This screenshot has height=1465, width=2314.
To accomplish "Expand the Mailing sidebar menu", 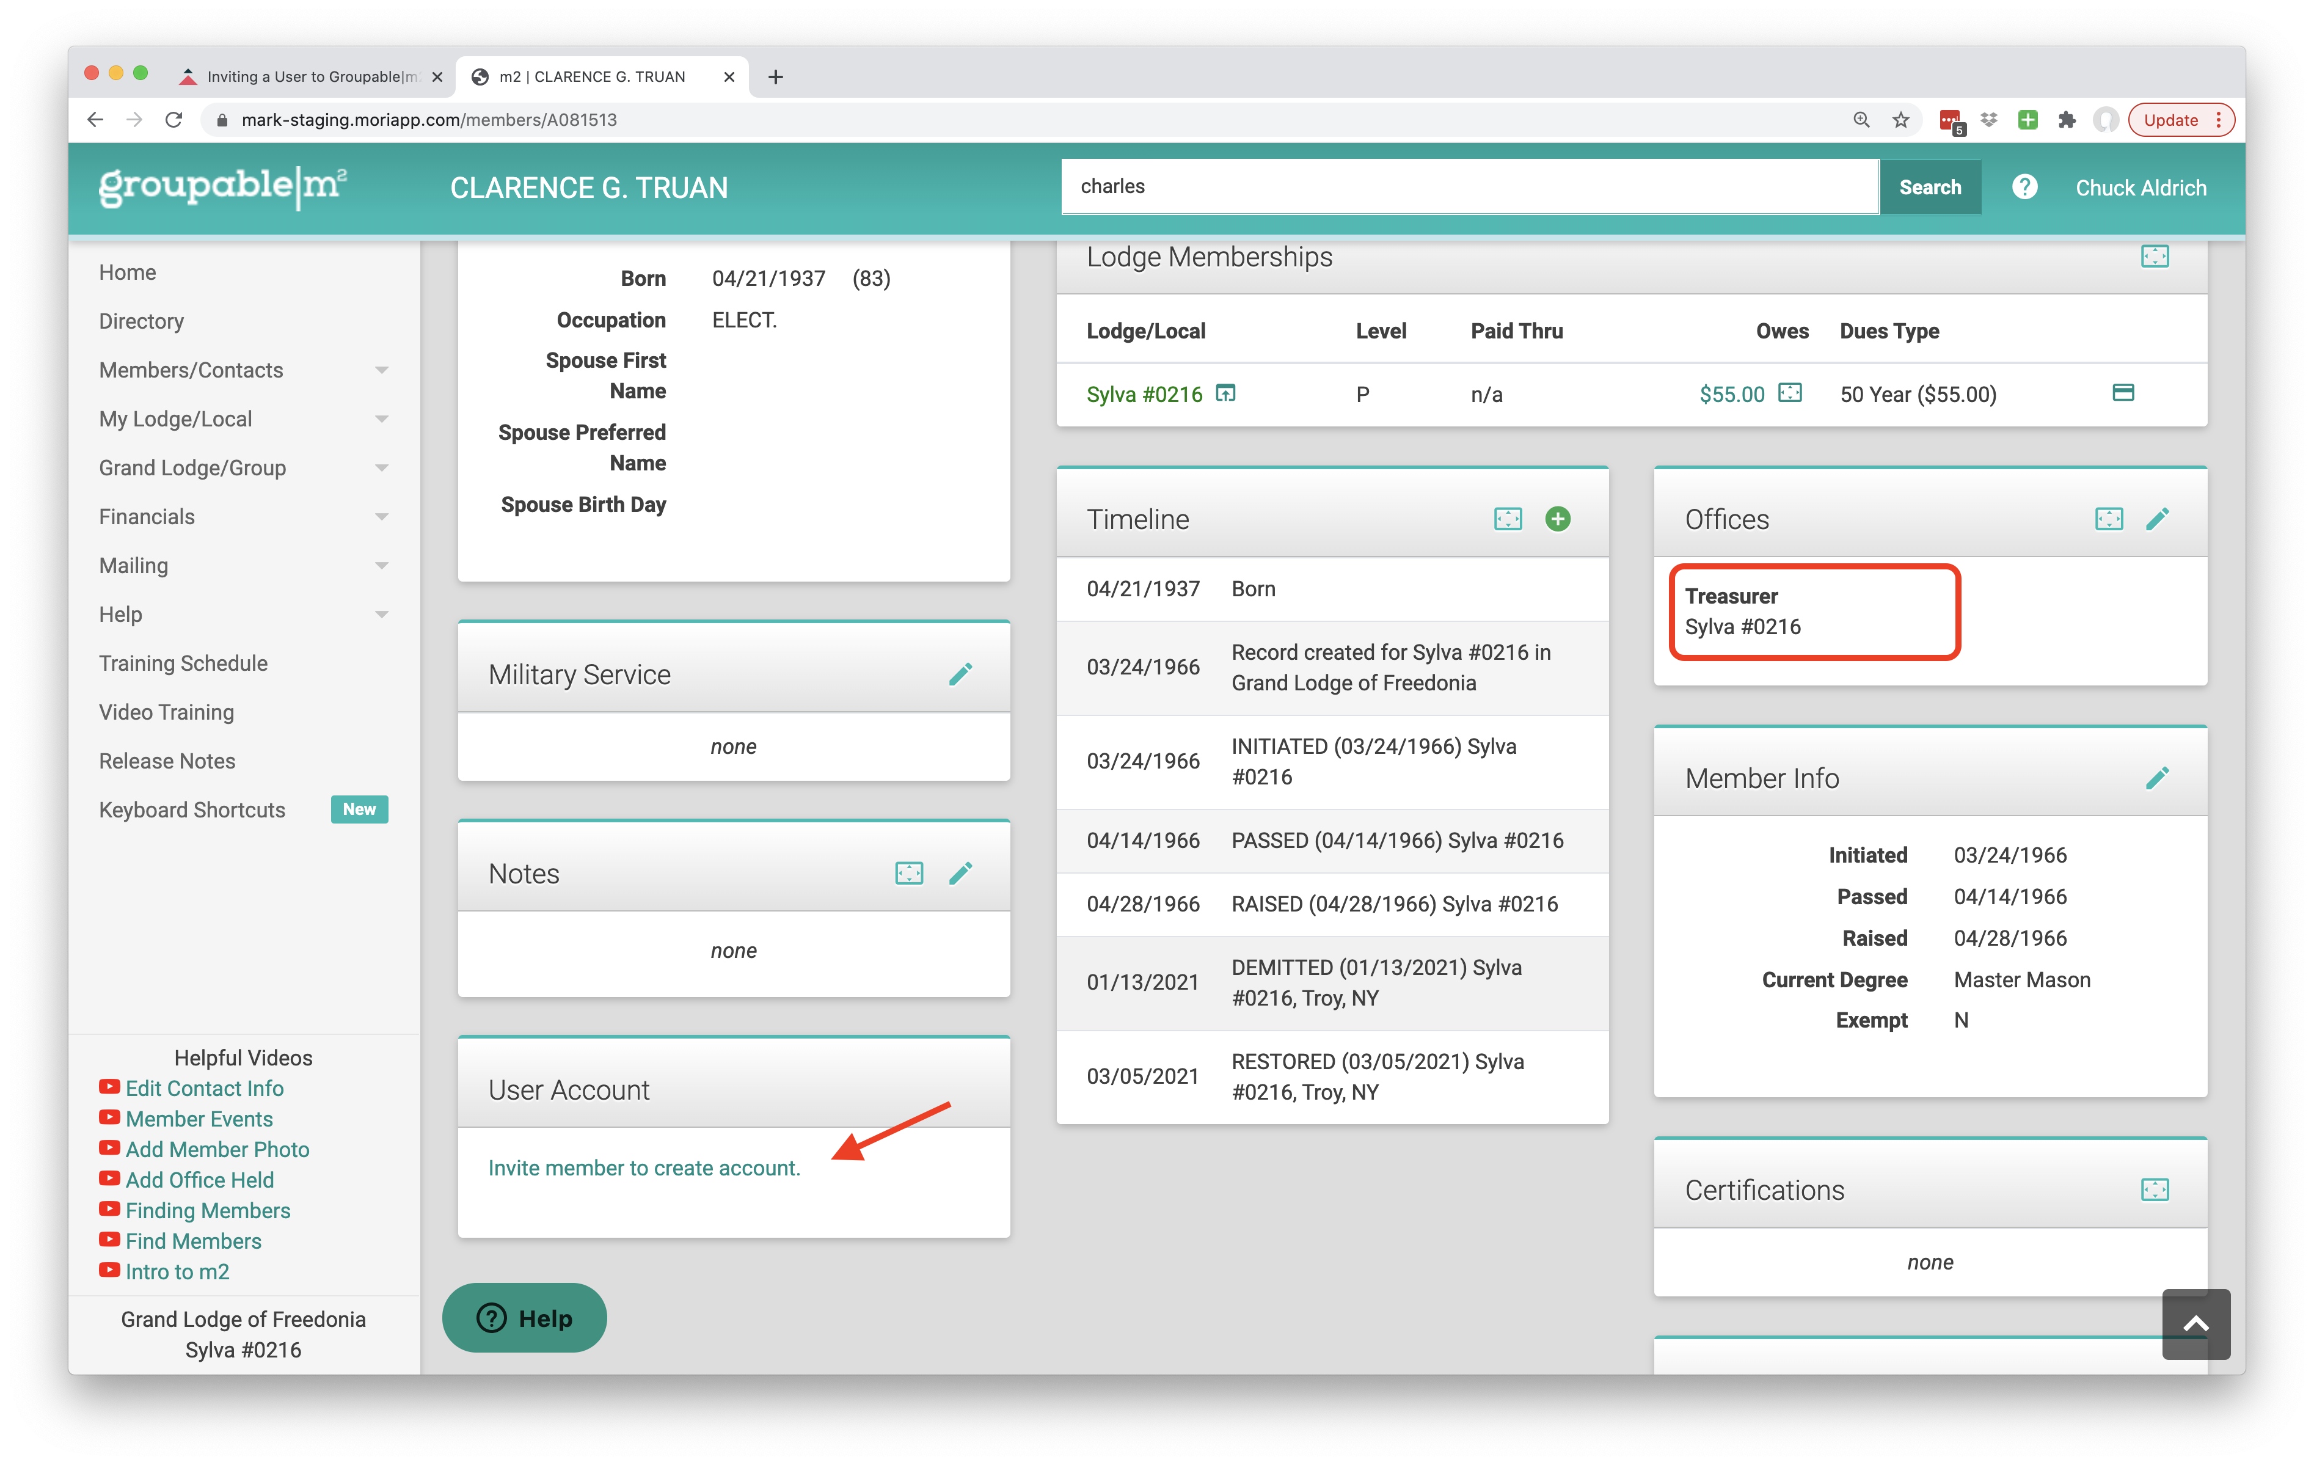I will pos(243,565).
